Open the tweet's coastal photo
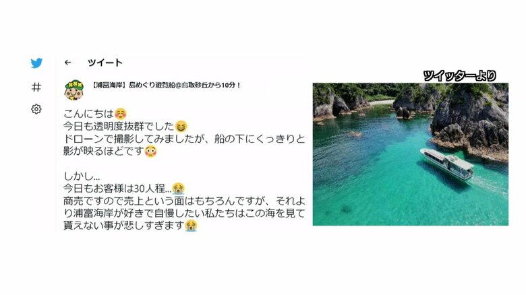This screenshot has height=295, width=526. [x=410, y=154]
